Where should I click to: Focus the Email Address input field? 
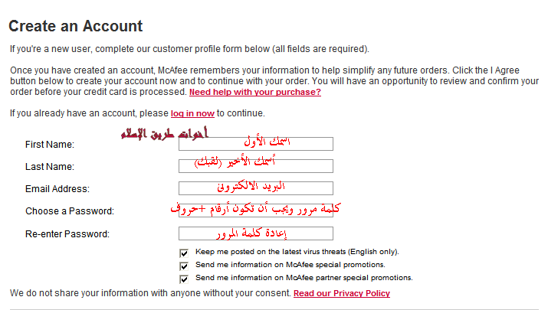(x=255, y=188)
